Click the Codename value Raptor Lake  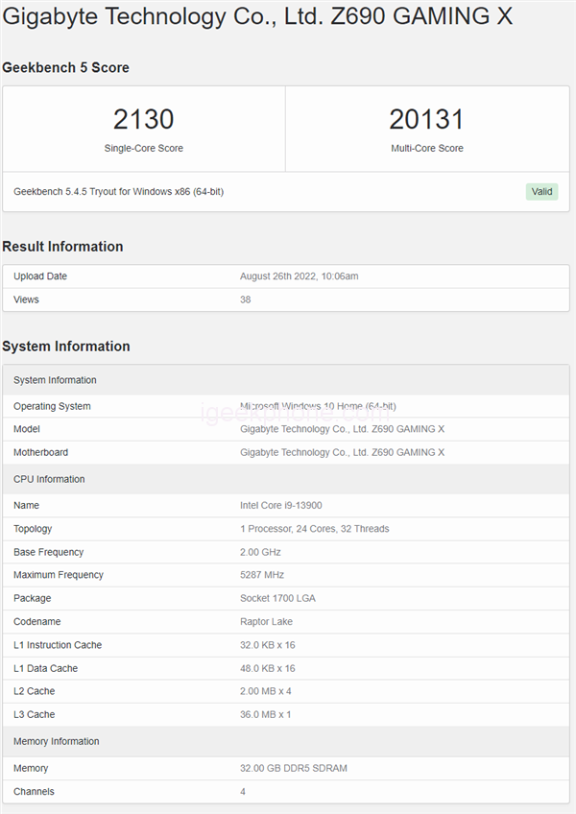point(268,622)
